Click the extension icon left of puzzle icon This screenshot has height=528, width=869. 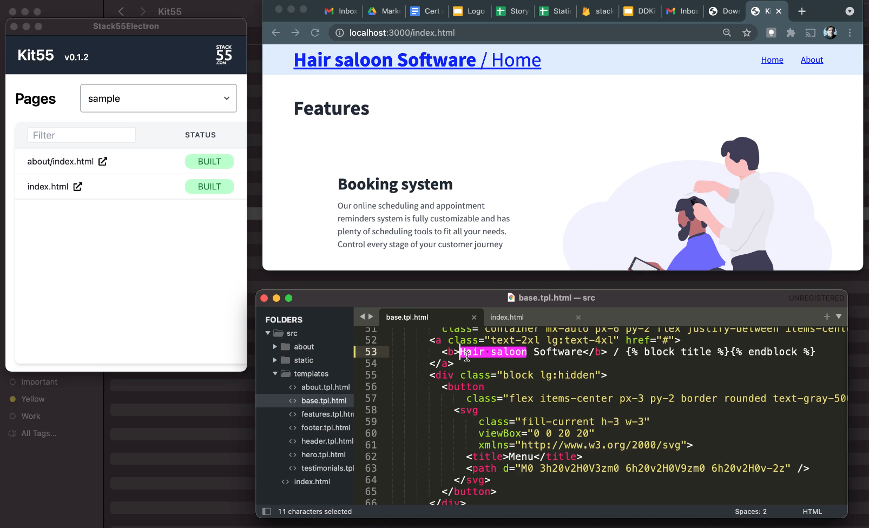pos(771,33)
